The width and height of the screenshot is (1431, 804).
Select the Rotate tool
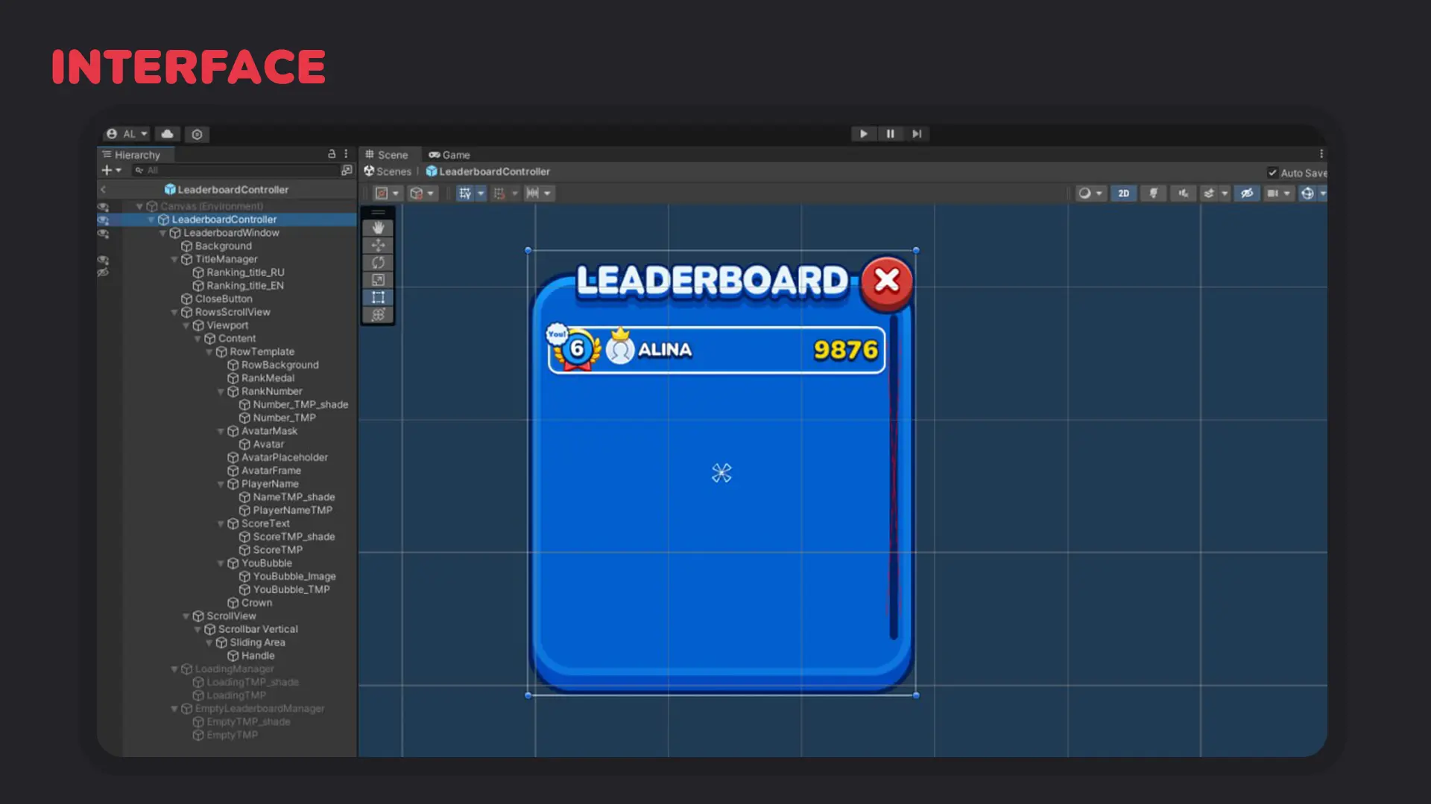(x=378, y=262)
